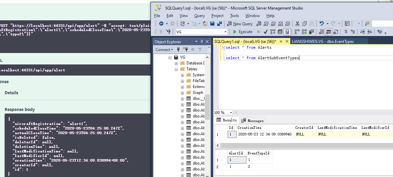This screenshot has height=177, width=393.
Task: Click the Open File folder icon
Action: 205,24
